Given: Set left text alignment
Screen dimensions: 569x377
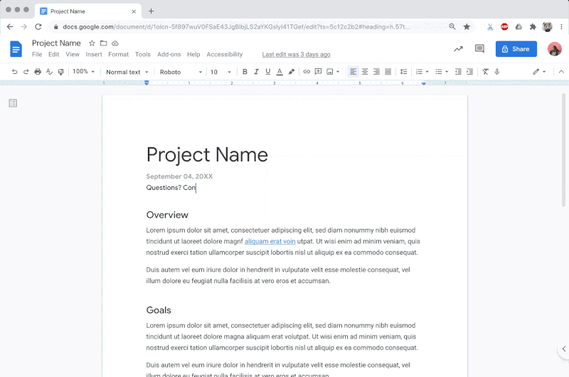Looking at the screenshot, I should [353, 72].
